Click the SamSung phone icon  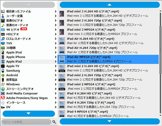3,71
